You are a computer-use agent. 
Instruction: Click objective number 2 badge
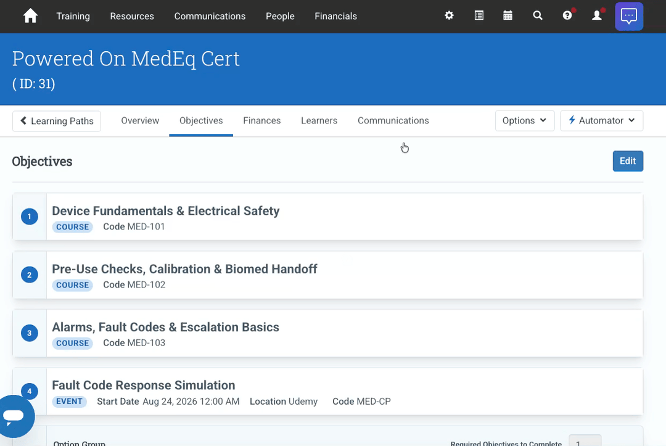point(30,275)
